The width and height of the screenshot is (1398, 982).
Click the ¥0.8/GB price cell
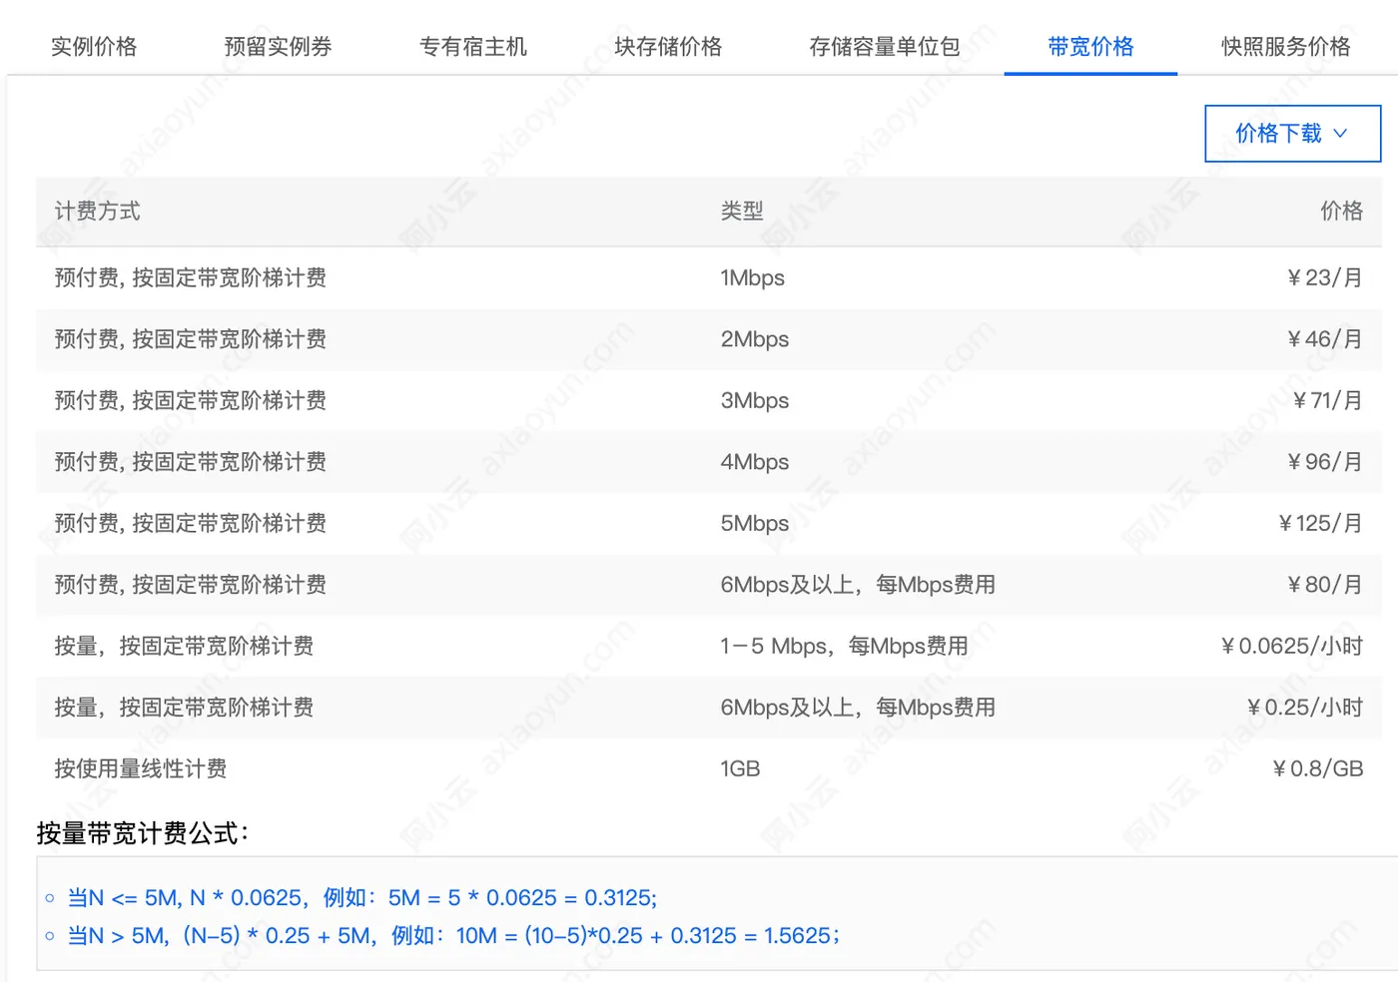1317,769
